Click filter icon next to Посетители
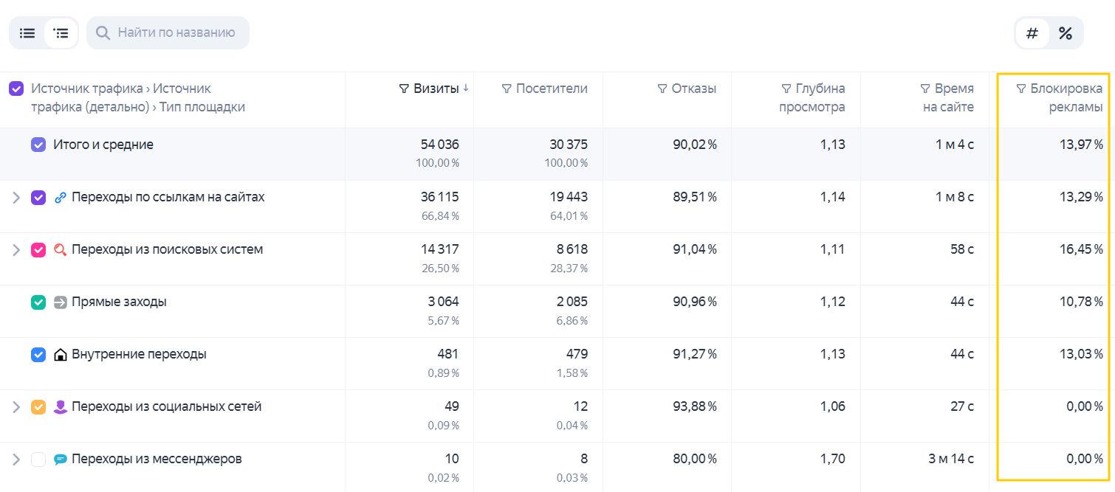The width and height of the screenshot is (1115, 492). [507, 89]
